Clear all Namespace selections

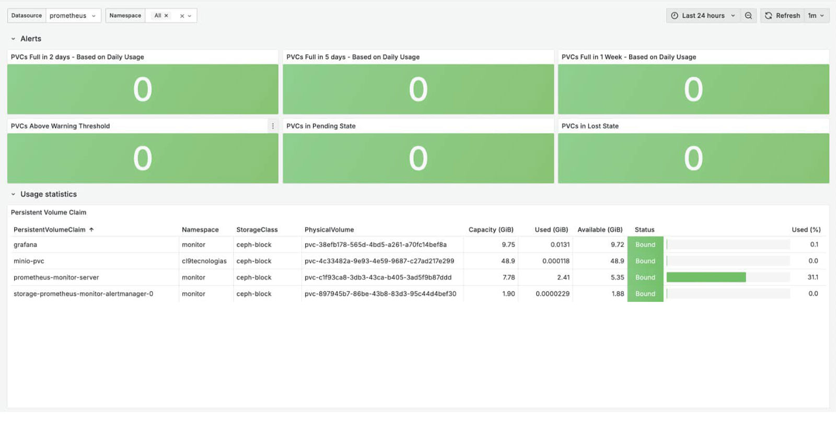(182, 16)
